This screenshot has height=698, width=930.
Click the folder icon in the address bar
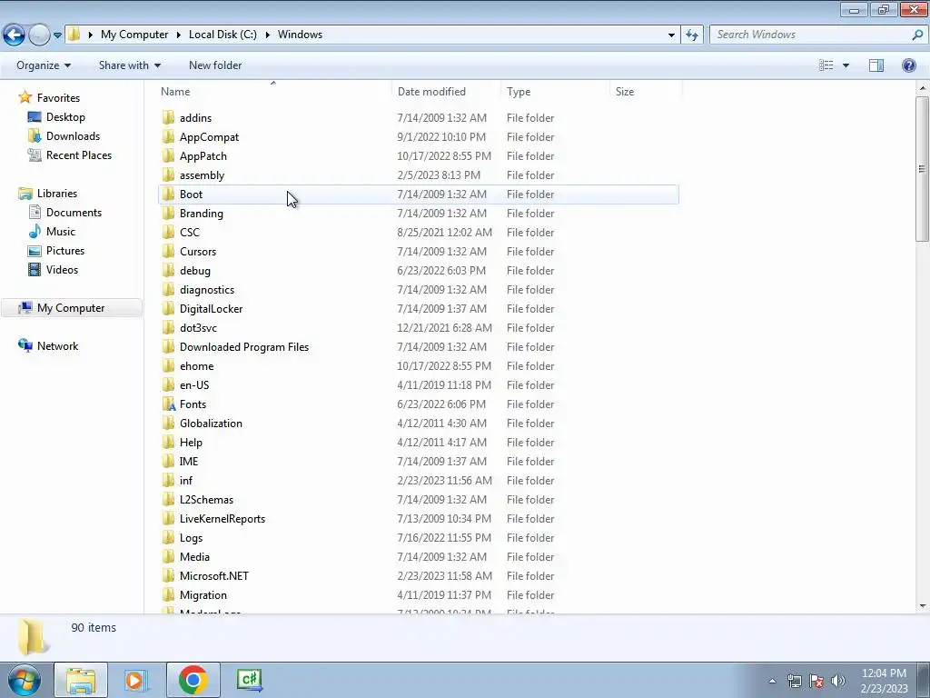[74, 35]
